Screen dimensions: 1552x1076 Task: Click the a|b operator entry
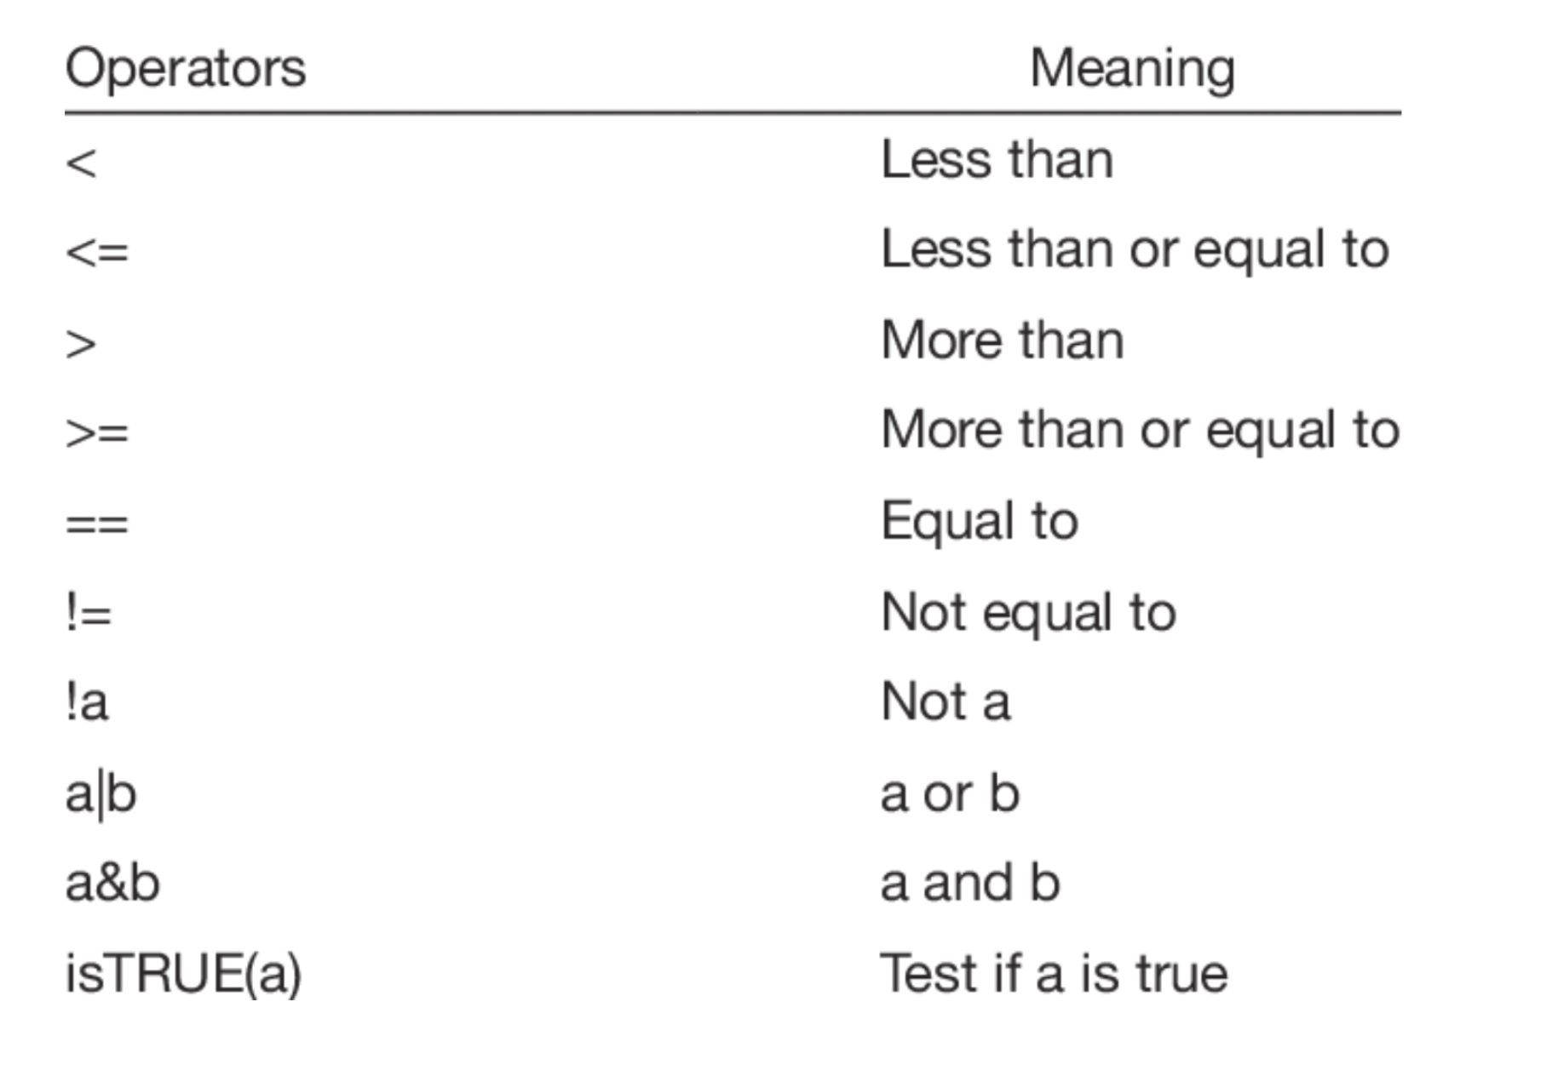point(101,794)
